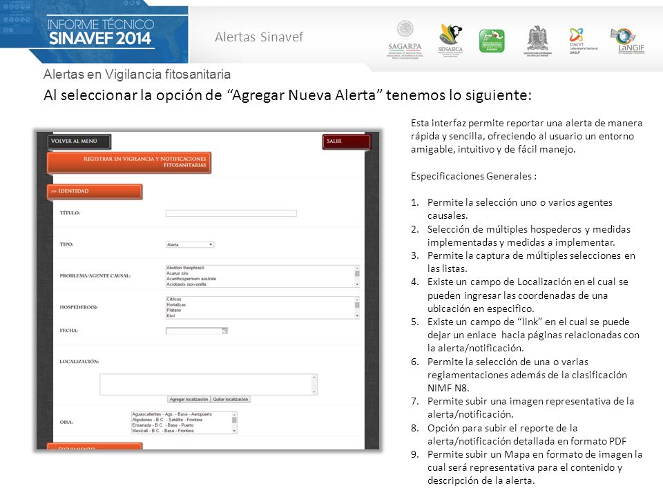Image resolution: width=663 pixels, height=497 pixels.
Task: Click the Hospedero list scrollbar
Action: [357, 308]
